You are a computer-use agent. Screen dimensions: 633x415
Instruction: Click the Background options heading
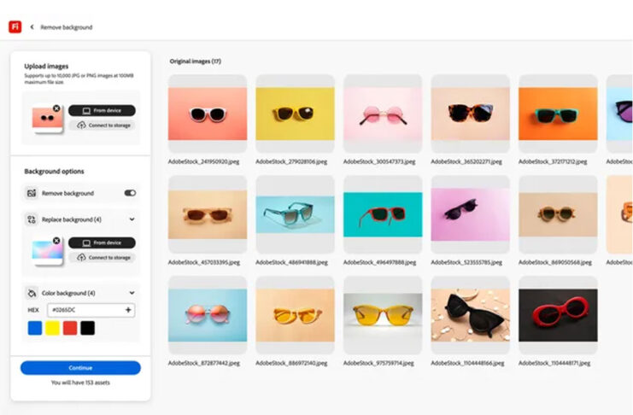54,171
